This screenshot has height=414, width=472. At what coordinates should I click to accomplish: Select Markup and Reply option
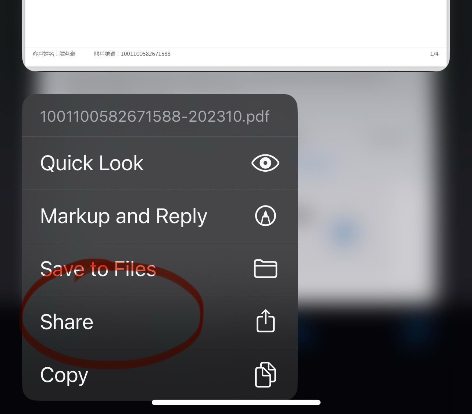coord(160,216)
